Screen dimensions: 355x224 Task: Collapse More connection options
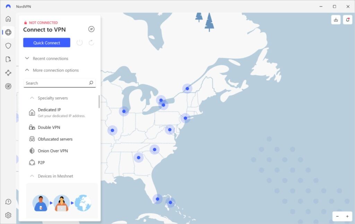point(52,70)
